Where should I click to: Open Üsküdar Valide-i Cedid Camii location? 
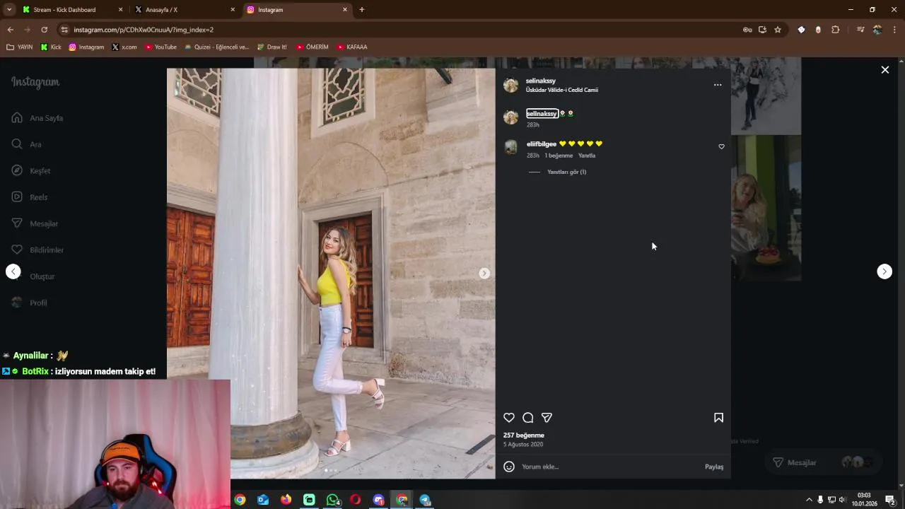[x=562, y=90]
